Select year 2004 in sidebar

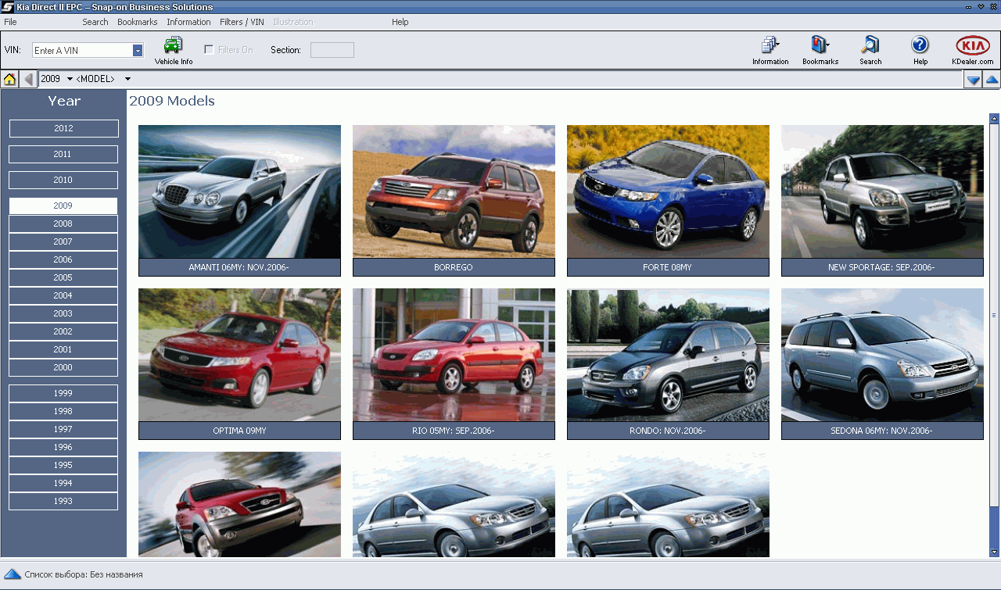click(63, 295)
